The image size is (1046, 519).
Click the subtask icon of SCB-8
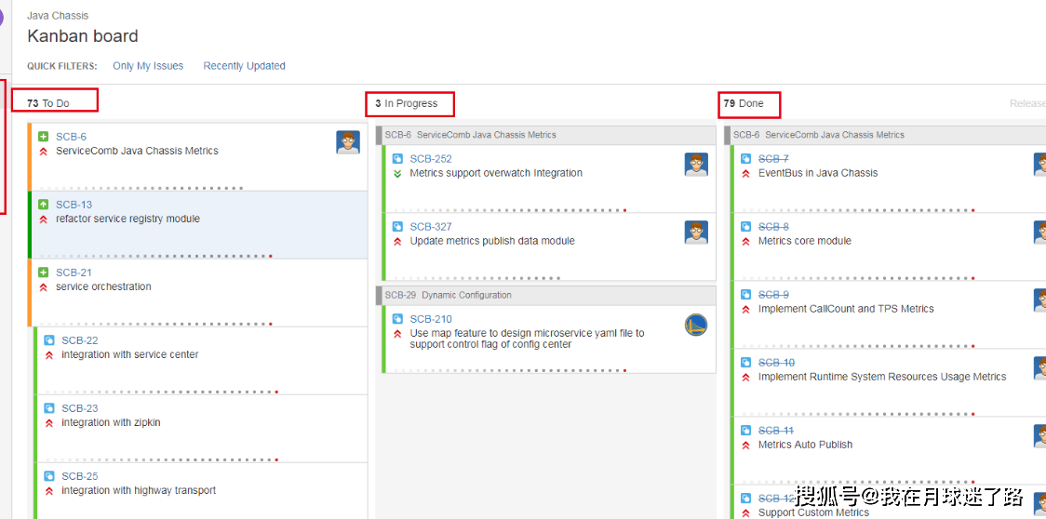[746, 227]
